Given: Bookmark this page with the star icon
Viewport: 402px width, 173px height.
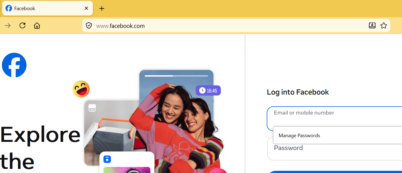Looking at the screenshot, I should (x=384, y=25).
